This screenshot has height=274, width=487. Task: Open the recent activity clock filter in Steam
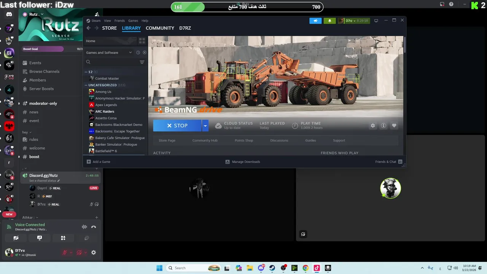tap(138, 53)
